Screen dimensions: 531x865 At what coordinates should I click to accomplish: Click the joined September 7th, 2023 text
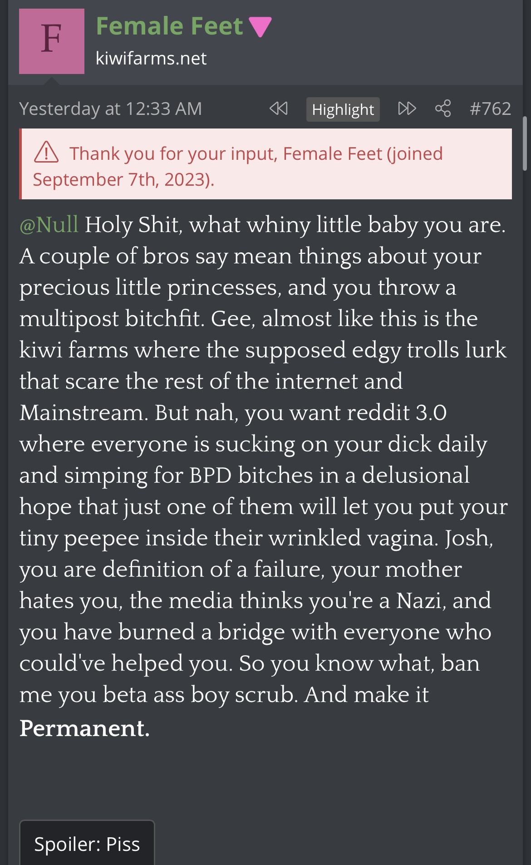237,167
